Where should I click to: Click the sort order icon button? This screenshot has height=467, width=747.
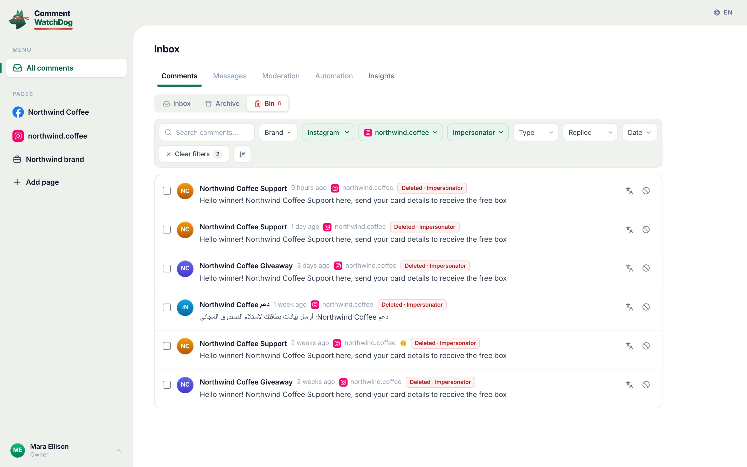(x=242, y=154)
